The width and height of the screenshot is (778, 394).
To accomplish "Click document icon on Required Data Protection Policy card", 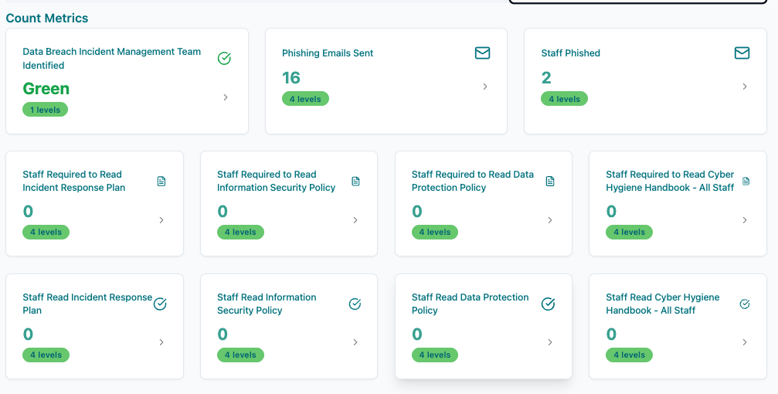I will [x=550, y=182].
